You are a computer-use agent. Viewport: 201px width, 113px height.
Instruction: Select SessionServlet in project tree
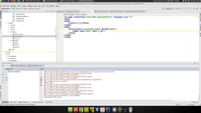tap(19, 14)
